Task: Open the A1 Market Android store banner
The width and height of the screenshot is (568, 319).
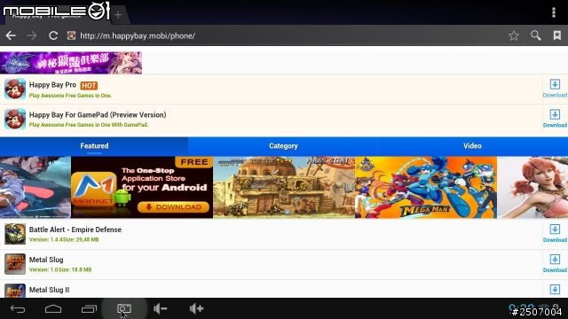Action: (142, 187)
